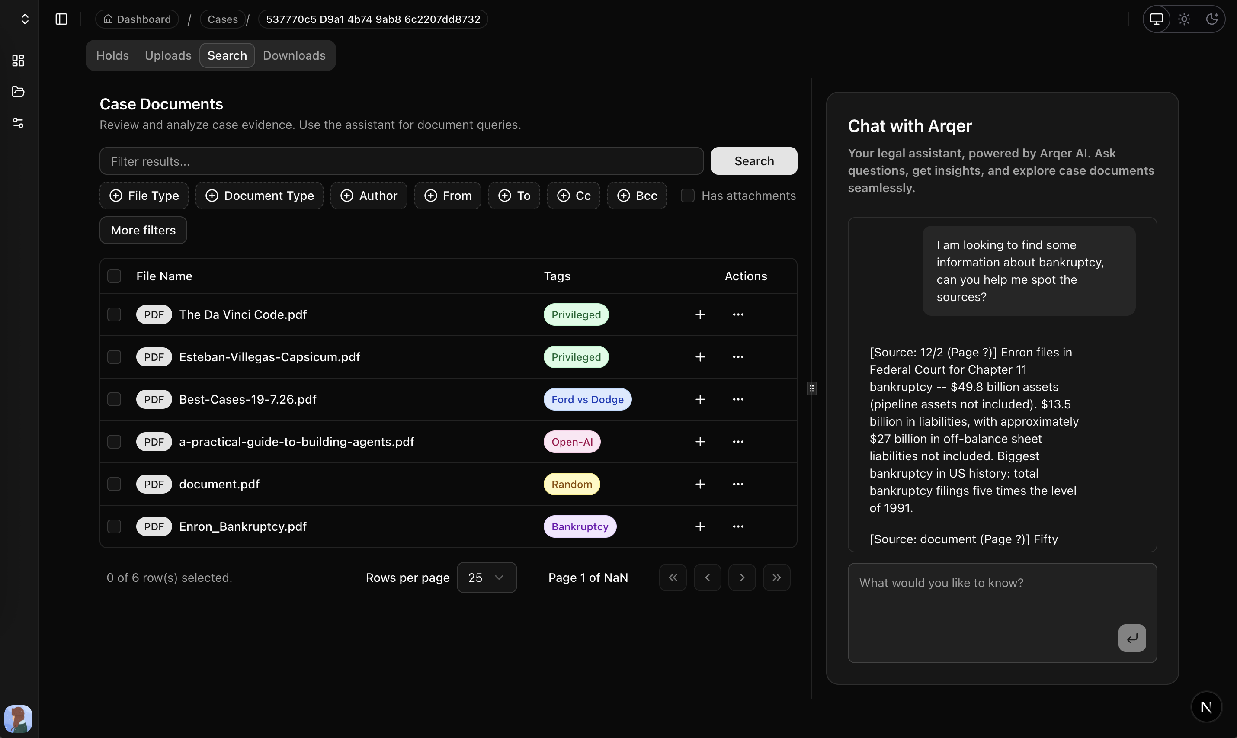Switch to light theme via sun icon
The width and height of the screenshot is (1237, 738).
point(1184,19)
